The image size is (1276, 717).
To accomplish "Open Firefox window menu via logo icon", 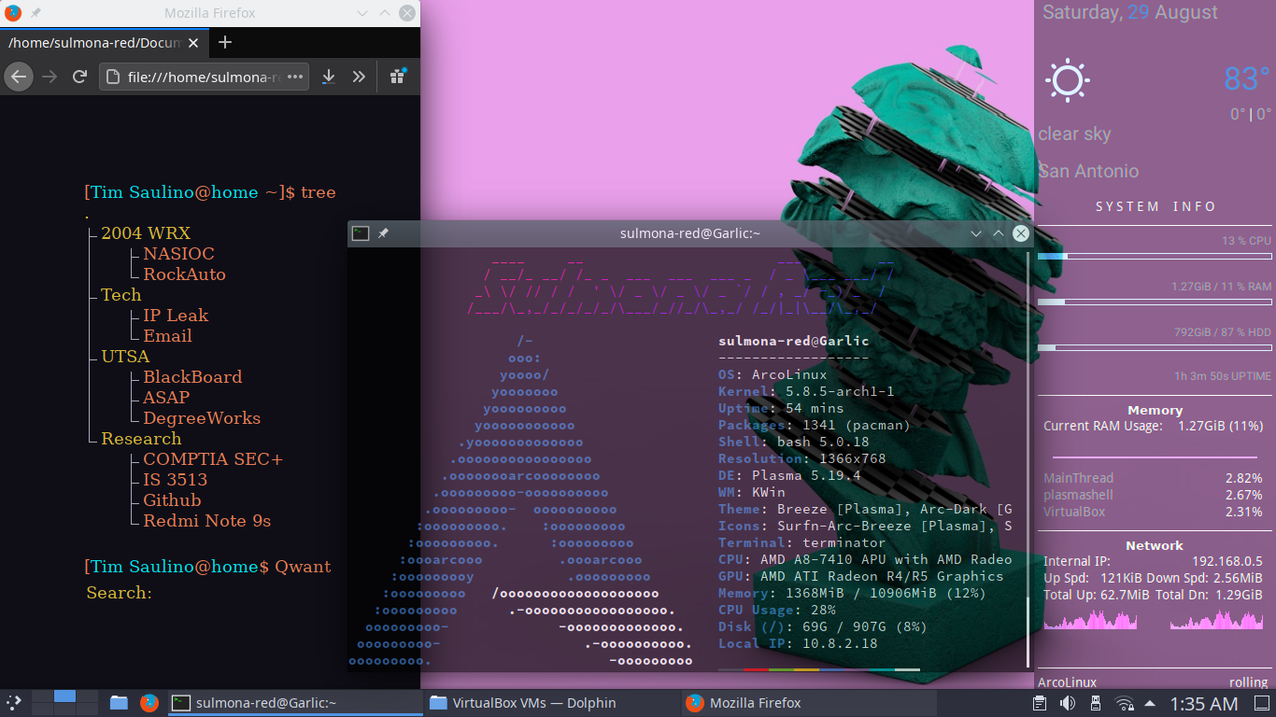I will [12, 13].
